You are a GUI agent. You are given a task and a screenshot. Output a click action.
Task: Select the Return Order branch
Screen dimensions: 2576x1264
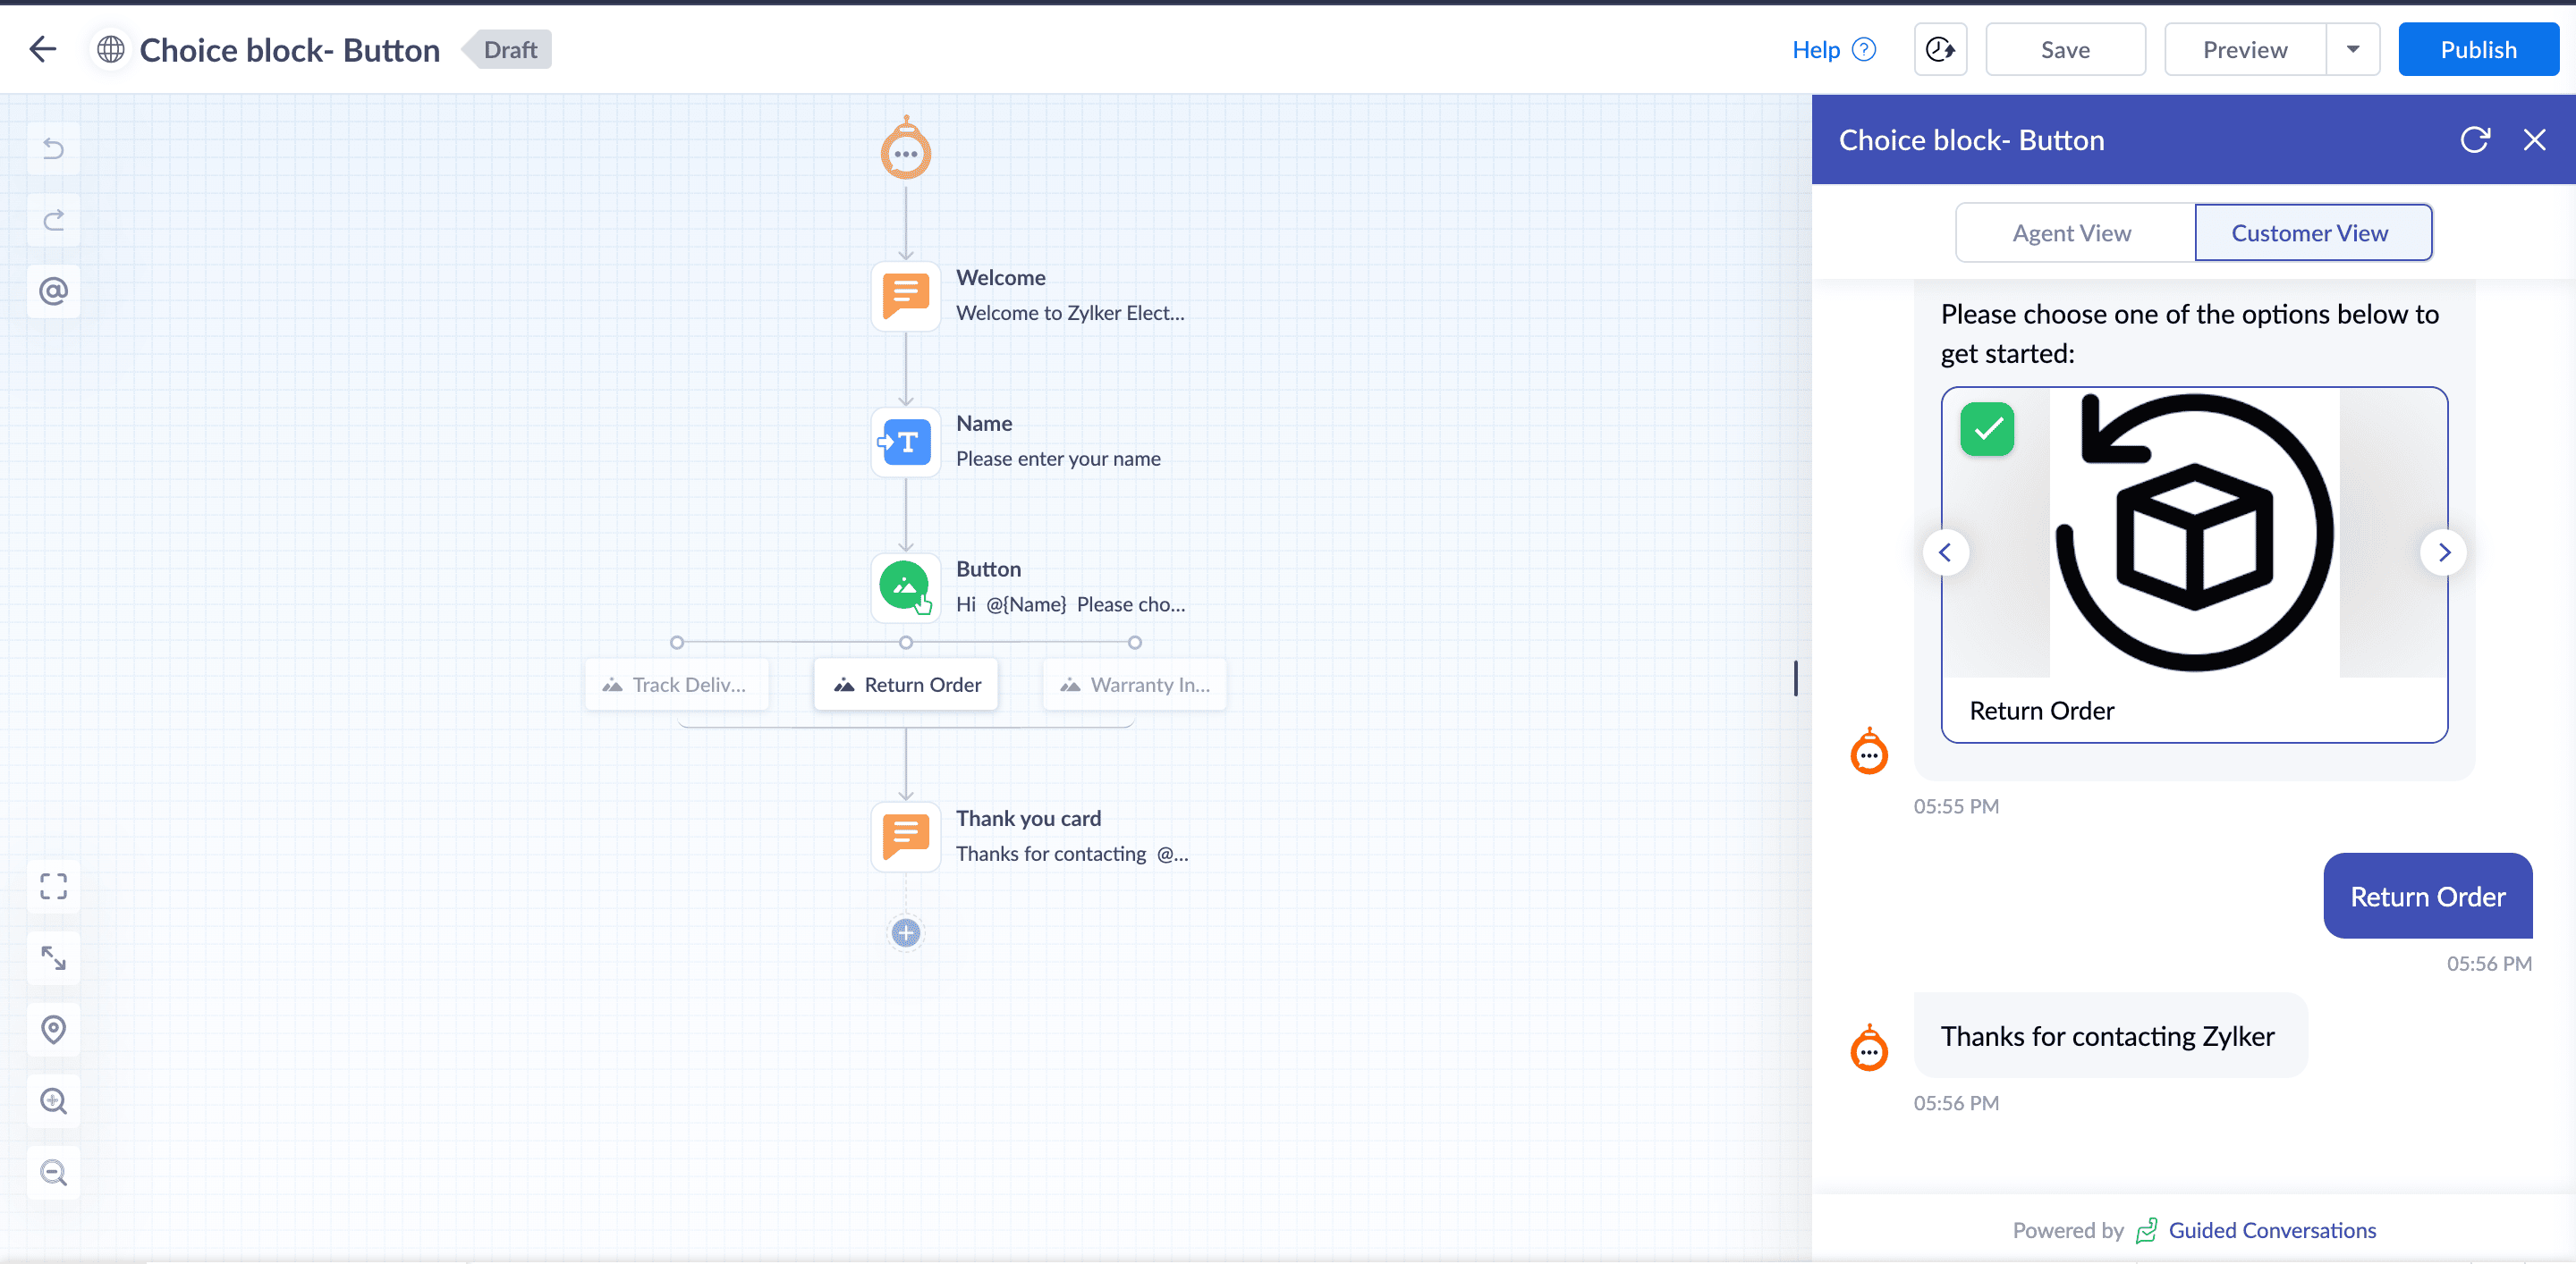(x=906, y=685)
